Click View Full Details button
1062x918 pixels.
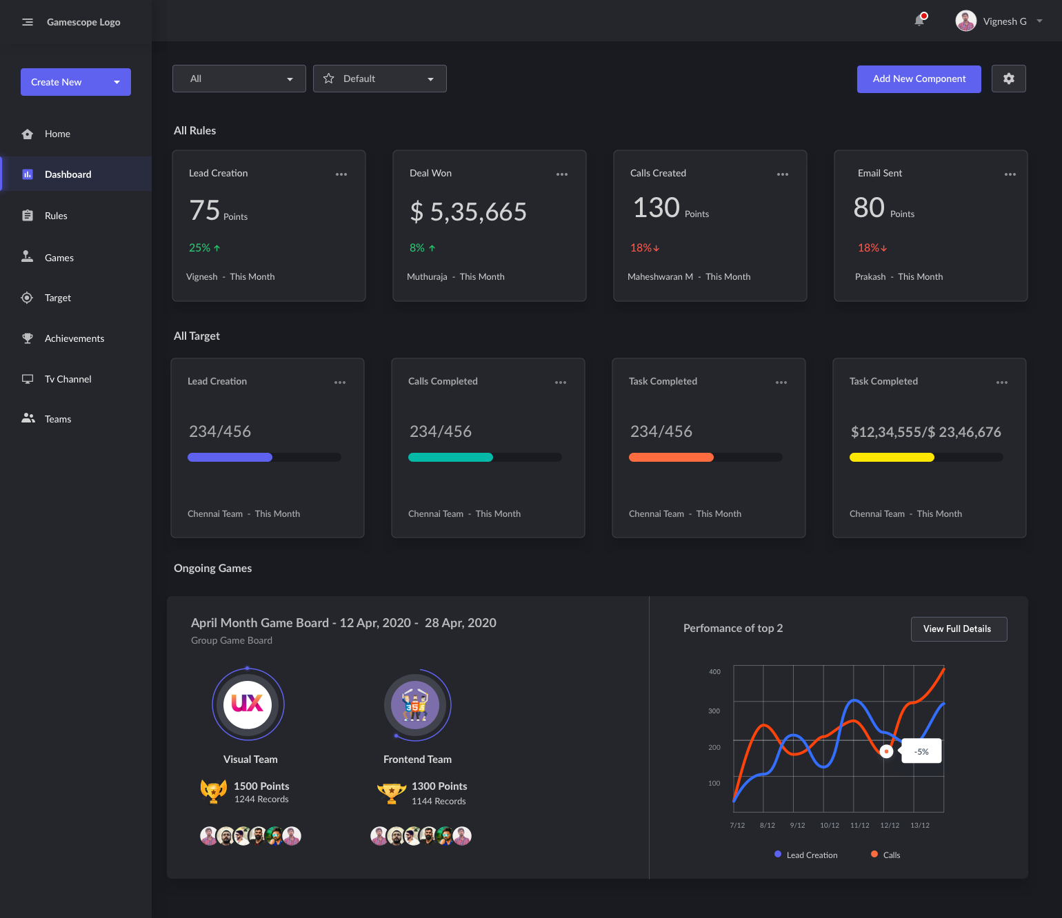(959, 629)
